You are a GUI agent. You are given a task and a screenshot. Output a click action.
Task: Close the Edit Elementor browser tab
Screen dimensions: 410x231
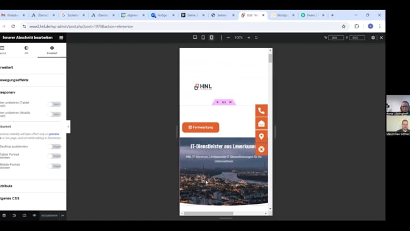[263, 15]
